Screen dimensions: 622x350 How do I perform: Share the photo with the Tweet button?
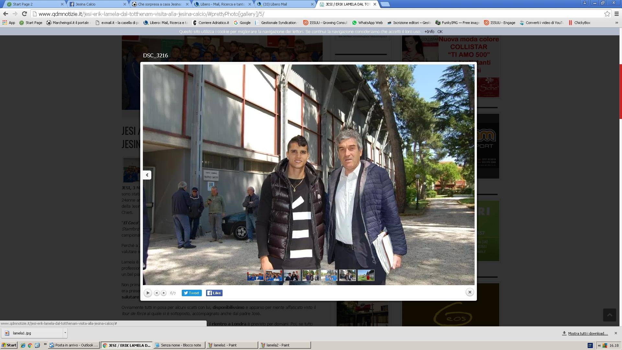click(x=191, y=293)
